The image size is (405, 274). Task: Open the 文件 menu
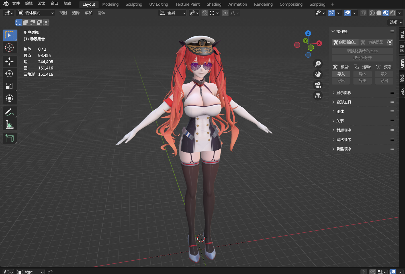pos(16,4)
